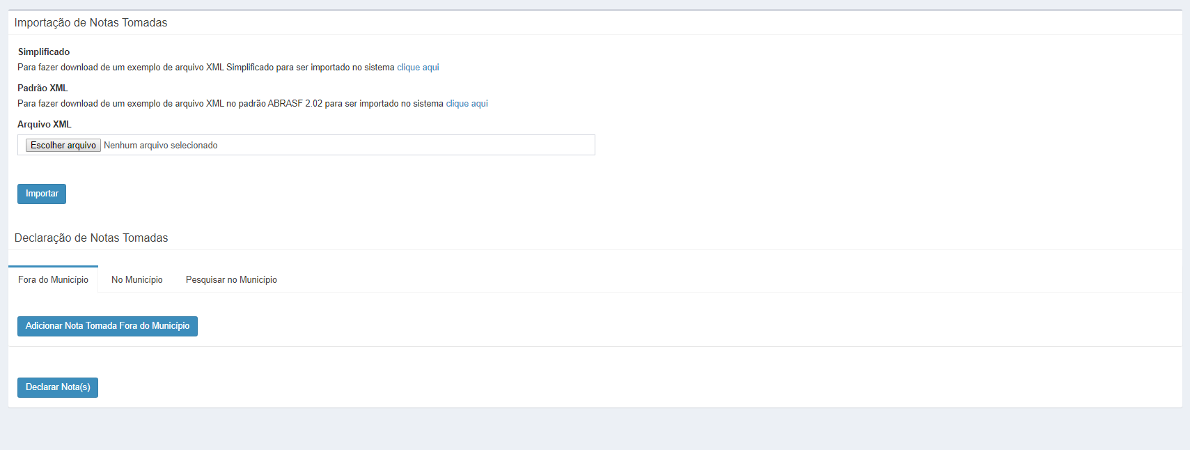This screenshot has width=1190, height=450.
Task: Open the 'Pesquisar no Município' tab
Action: point(231,280)
